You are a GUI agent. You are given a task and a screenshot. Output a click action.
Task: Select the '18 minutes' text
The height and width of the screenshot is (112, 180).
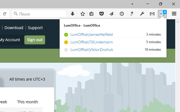(x=153, y=50)
